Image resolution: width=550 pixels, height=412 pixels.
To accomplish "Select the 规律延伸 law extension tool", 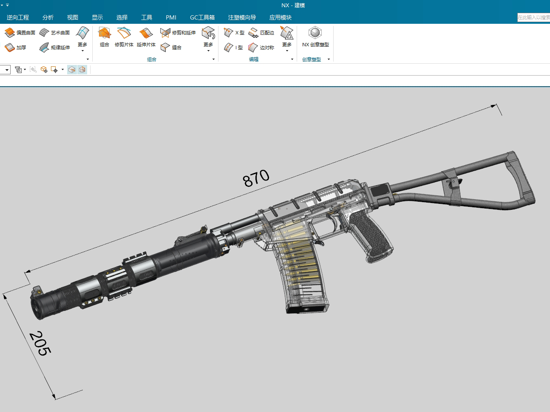I will point(54,48).
